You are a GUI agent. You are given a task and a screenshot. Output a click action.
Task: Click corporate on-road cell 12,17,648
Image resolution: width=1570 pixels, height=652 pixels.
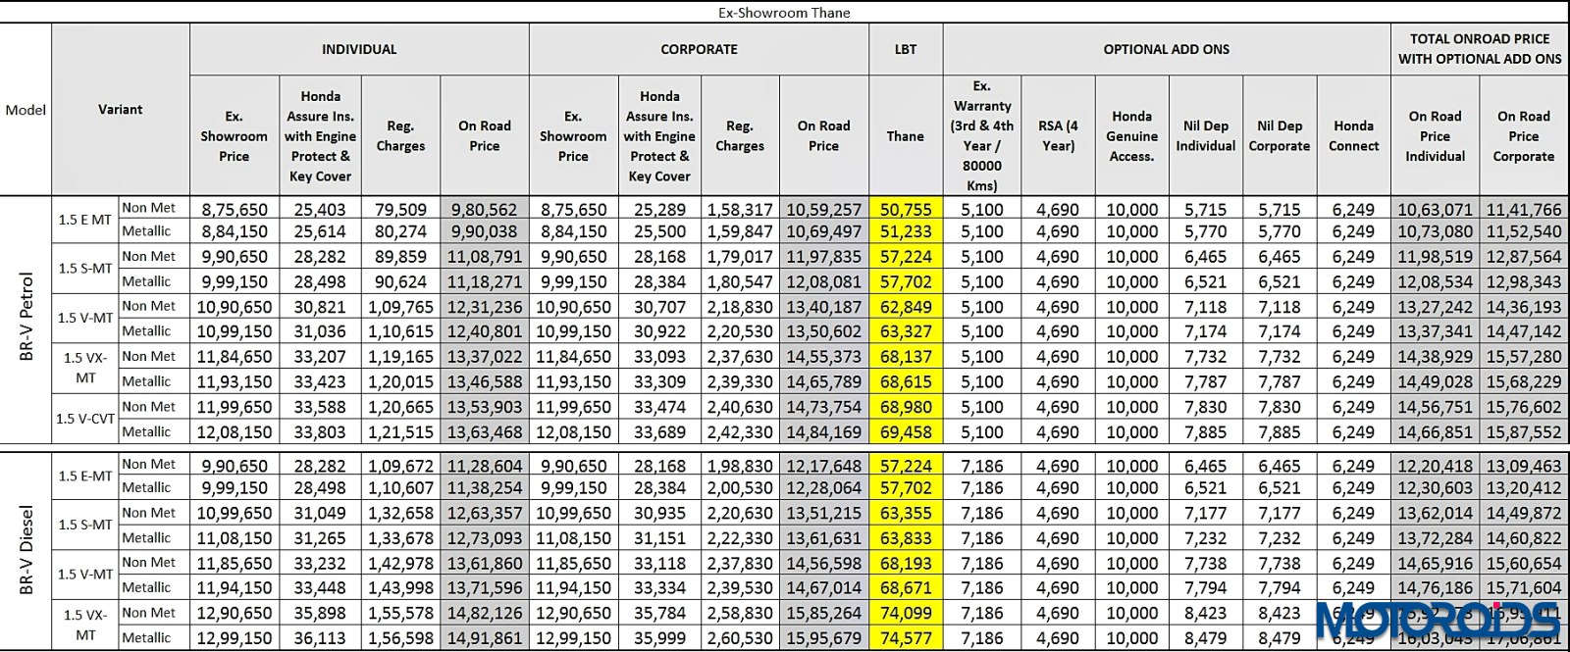tap(823, 466)
